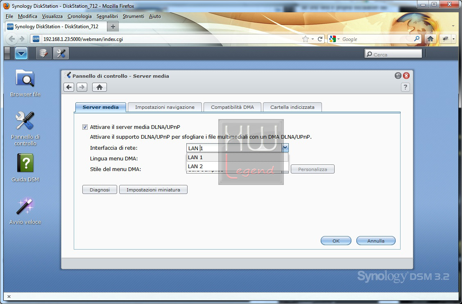Screen dimensions: 462x304
Task: Switch to the Server media tab
Action: coord(101,107)
